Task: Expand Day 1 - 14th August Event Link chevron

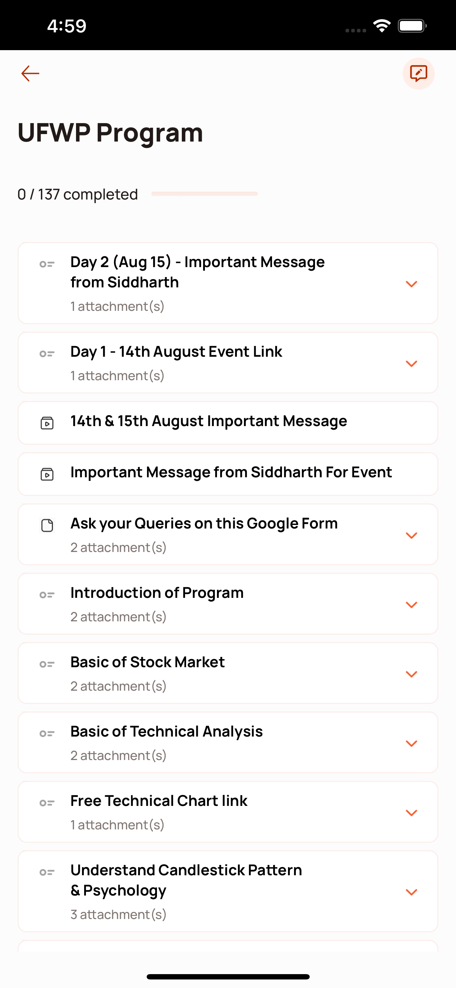Action: coord(411,363)
